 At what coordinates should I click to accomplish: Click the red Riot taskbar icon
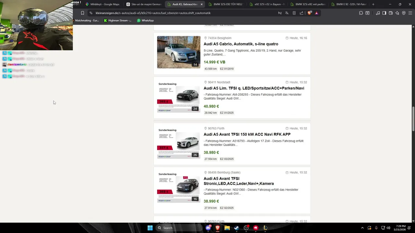(x=255, y=228)
